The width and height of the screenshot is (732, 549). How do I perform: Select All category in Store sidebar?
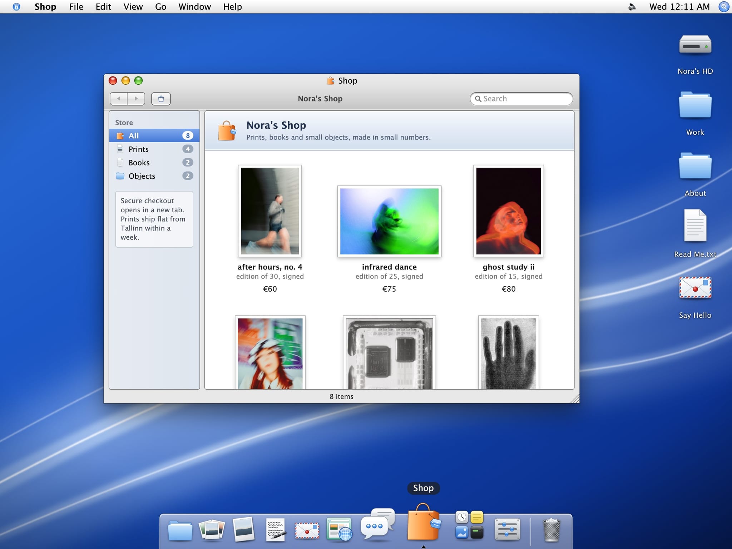click(x=154, y=135)
